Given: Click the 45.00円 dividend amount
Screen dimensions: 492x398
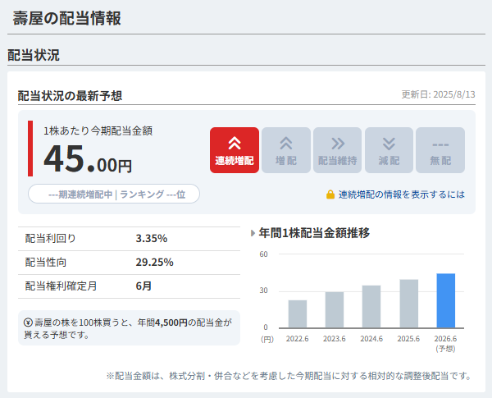Looking at the screenshot, I should tap(88, 159).
